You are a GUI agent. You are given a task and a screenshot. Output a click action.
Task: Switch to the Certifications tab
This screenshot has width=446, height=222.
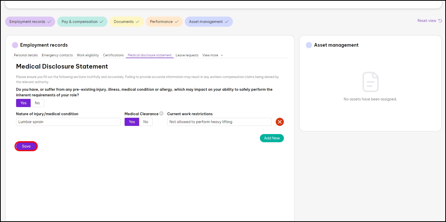click(x=113, y=55)
